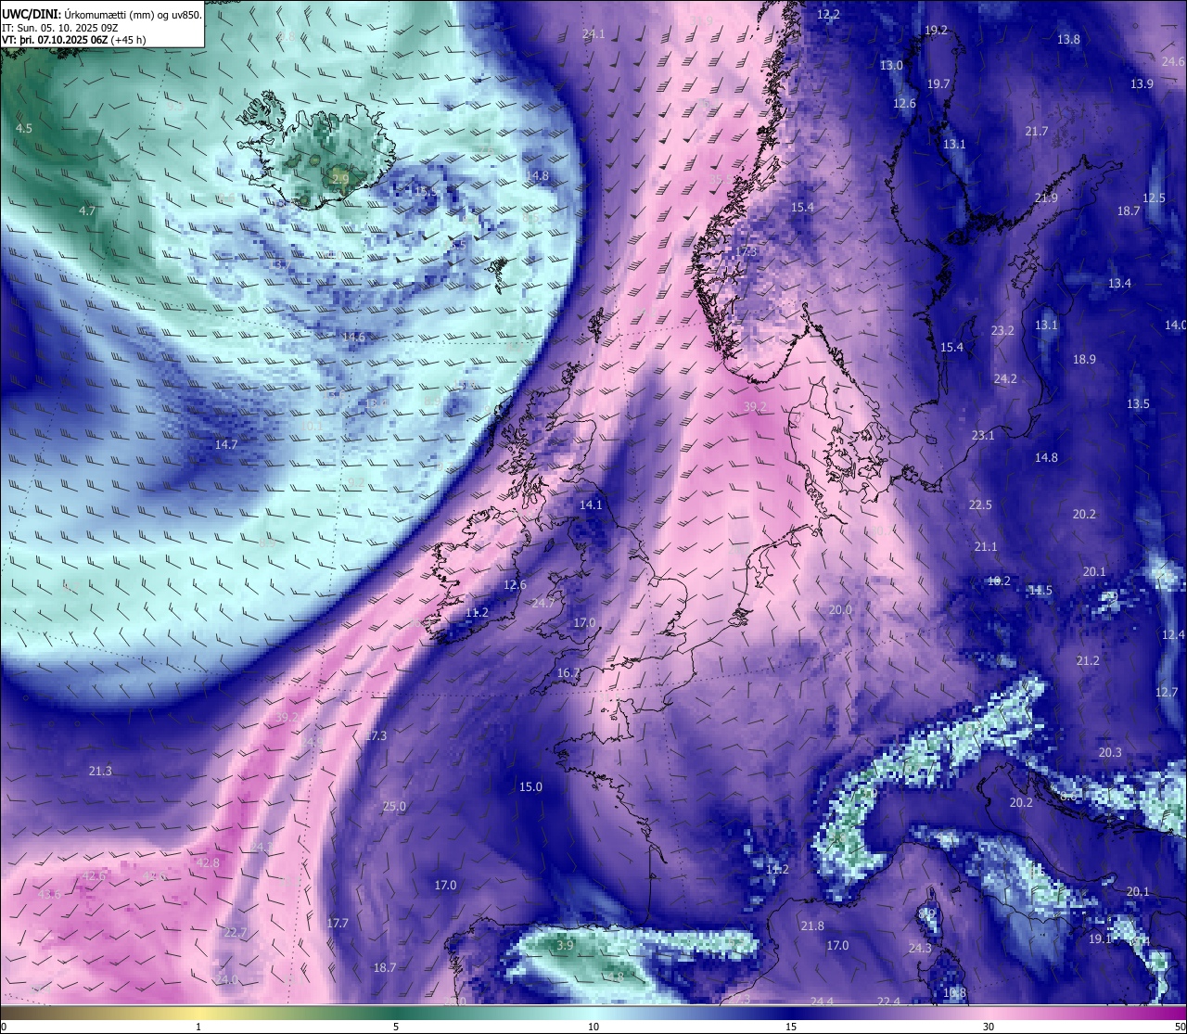Click the '22.4' value on the map

(x=888, y=1002)
